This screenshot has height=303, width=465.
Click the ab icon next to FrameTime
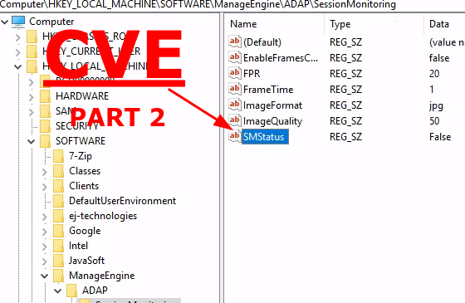pos(235,89)
